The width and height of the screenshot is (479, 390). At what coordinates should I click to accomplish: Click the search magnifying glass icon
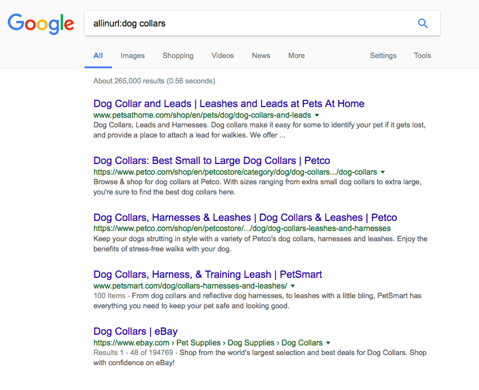[423, 23]
